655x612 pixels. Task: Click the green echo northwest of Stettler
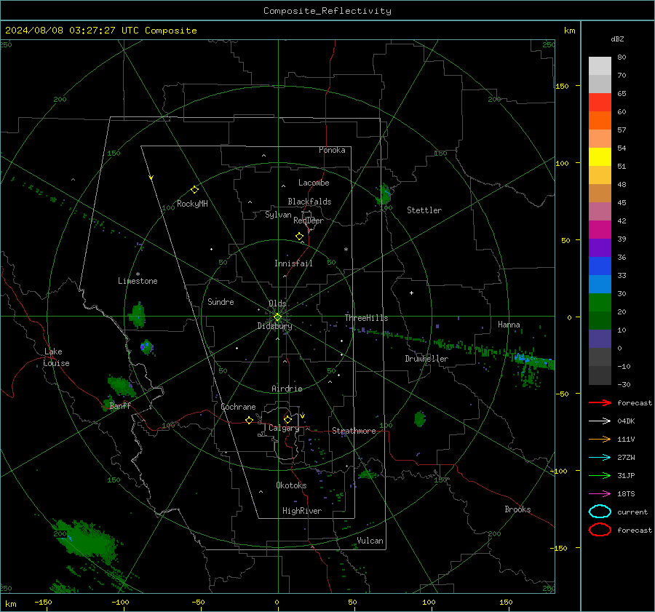click(x=384, y=195)
